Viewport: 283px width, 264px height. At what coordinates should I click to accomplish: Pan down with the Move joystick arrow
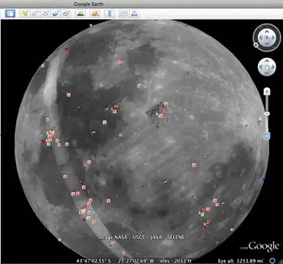pos(267,73)
